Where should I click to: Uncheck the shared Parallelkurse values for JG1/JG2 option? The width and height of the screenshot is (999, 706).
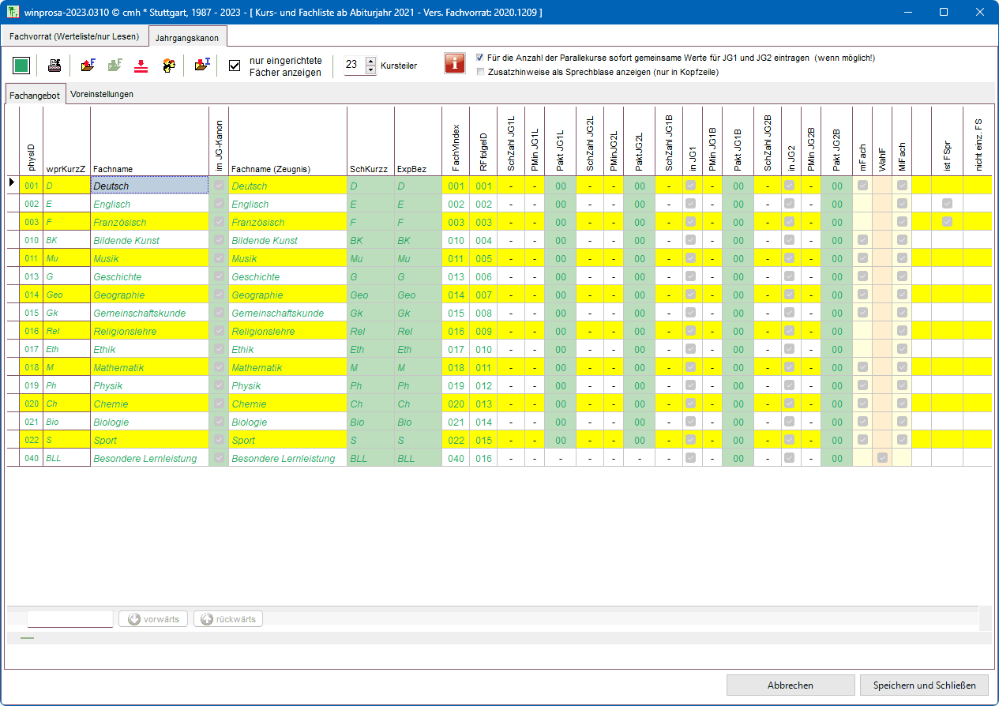pyautogui.click(x=480, y=58)
